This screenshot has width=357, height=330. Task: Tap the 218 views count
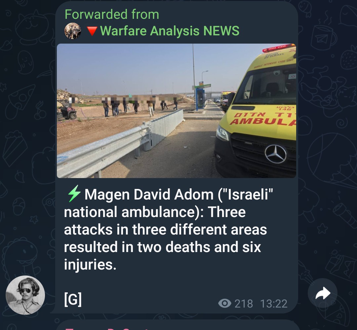tap(244, 304)
